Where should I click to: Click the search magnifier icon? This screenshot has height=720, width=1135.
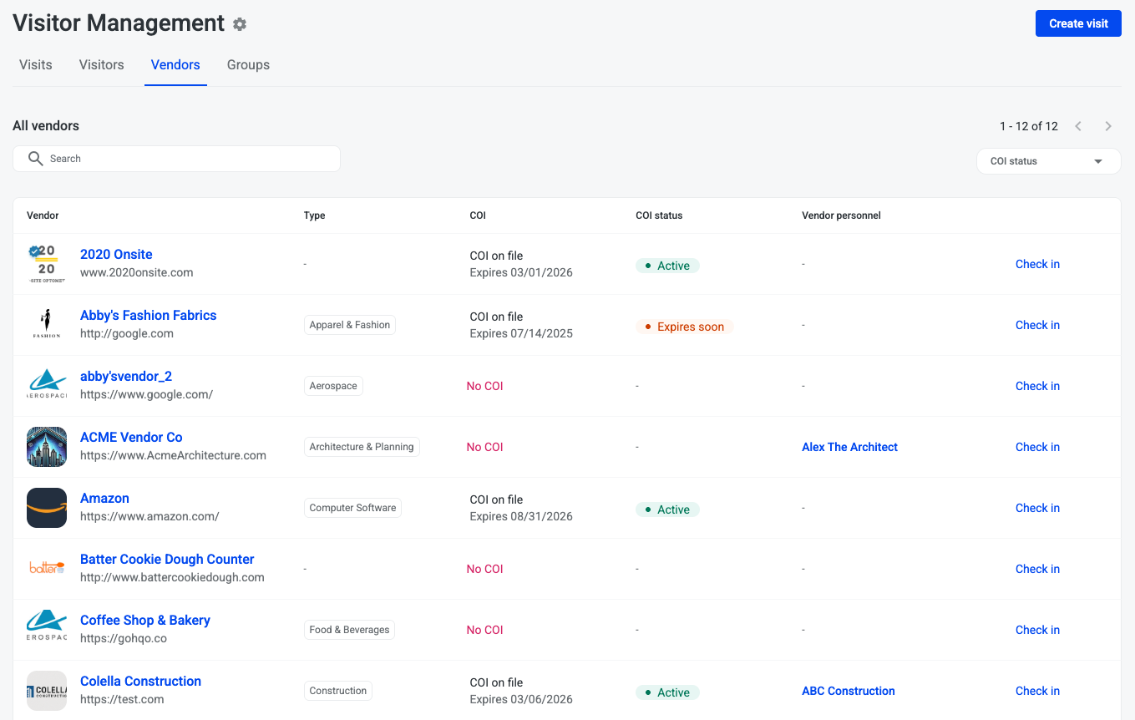coord(35,159)
